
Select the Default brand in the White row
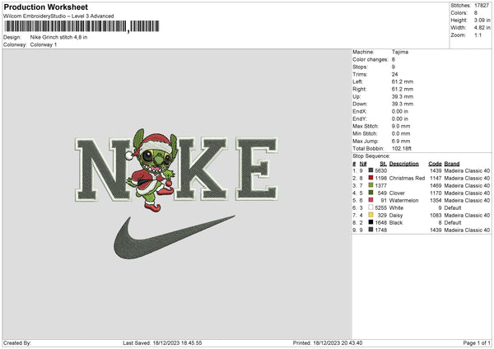453,208
